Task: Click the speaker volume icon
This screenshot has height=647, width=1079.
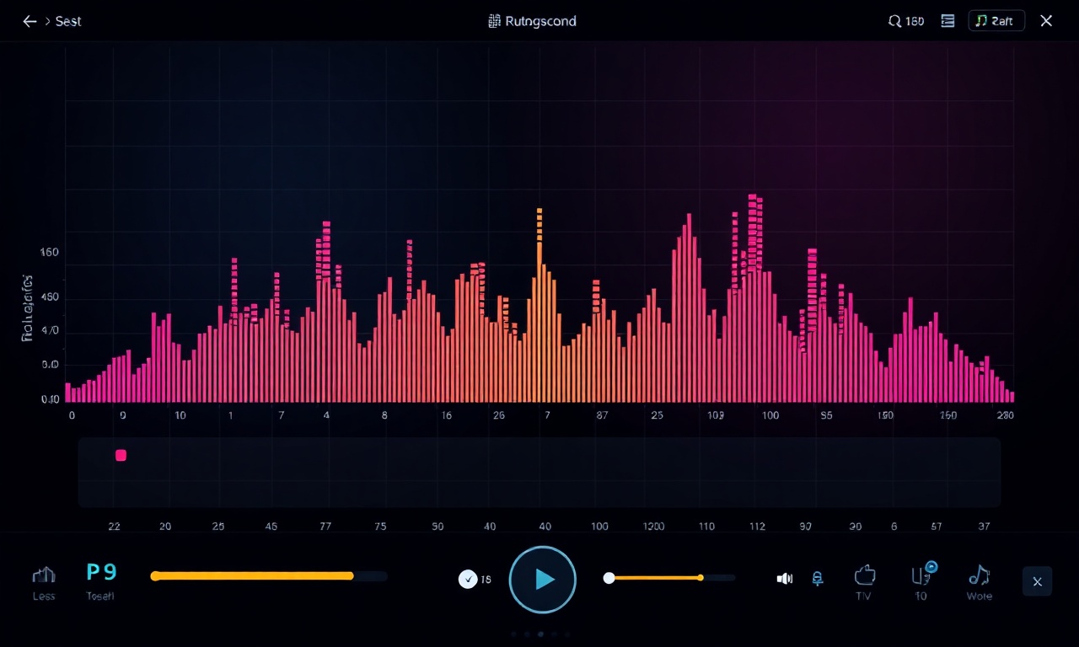Action: pos(785,578)
